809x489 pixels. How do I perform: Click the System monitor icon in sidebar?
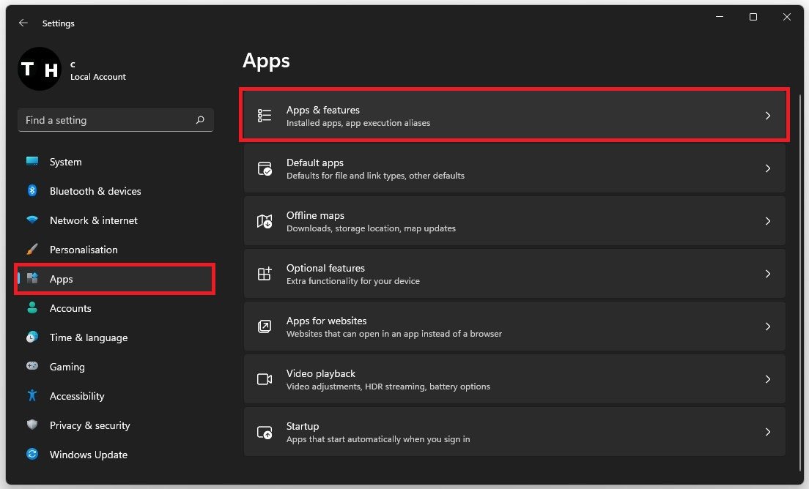pyautogui.click(x=32, y=162)
